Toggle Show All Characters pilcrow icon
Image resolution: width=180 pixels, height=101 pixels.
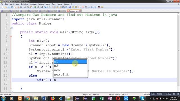(x=67, y=7)
